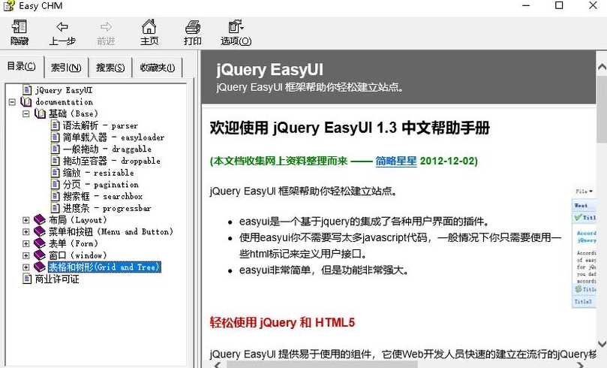This screenshot has width=607, height=368.
Task: Open the Options 选项(O) toolbar icon
Action: pos(236,27)
